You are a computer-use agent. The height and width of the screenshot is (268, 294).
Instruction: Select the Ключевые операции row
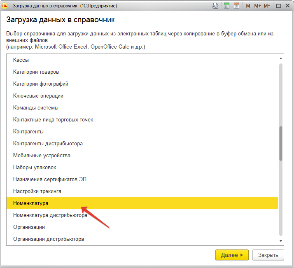(x=142, y=96)
